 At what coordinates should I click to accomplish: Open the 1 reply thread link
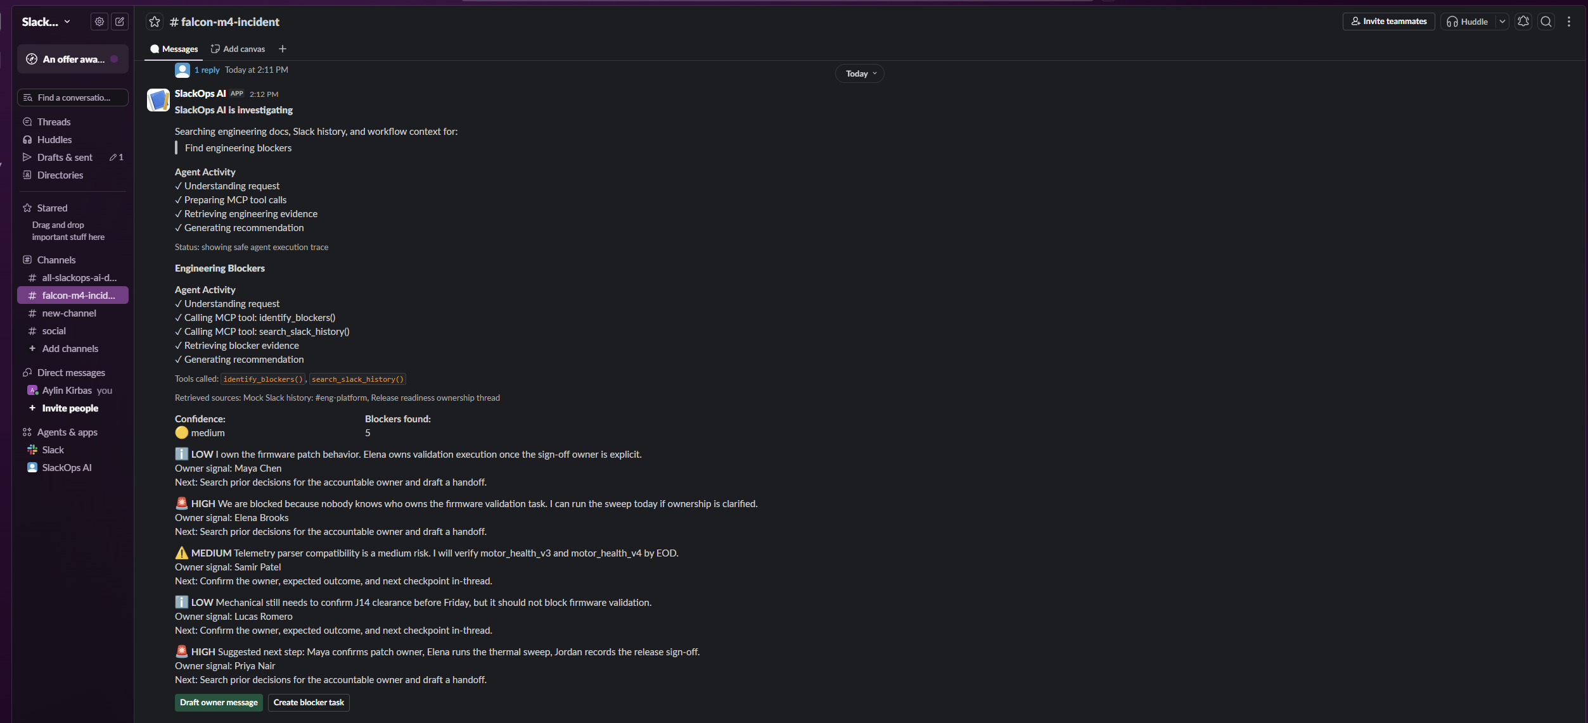[x=207, y=70]
